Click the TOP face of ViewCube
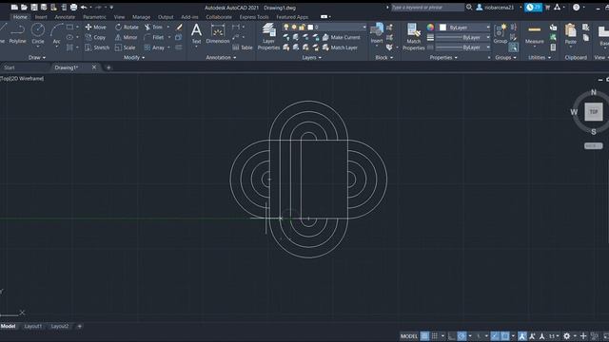This screenshot has width=609, height=342. pyautogui.click(x=594, y=112)
